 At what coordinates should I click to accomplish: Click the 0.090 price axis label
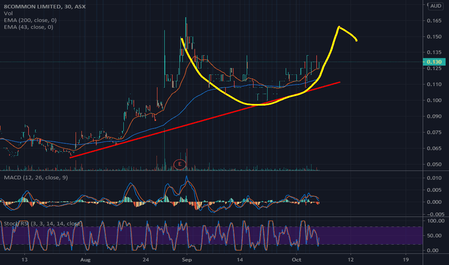click(x=434, y=116)
